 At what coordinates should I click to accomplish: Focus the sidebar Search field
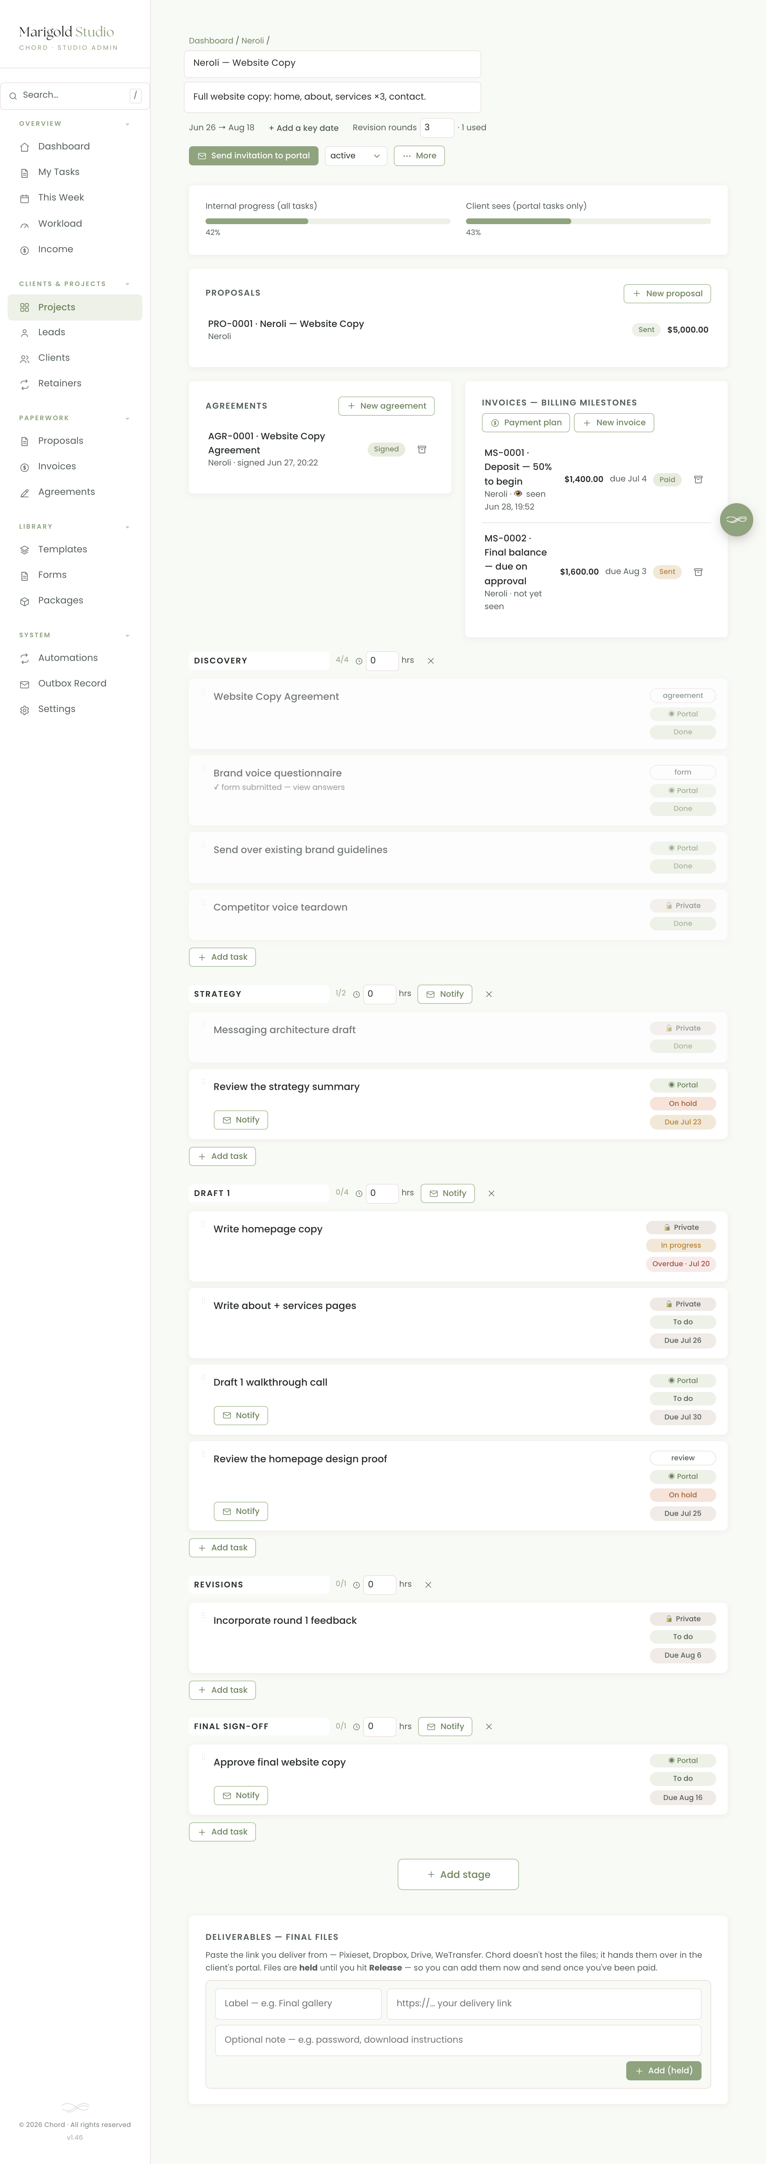tap(75, 96)
